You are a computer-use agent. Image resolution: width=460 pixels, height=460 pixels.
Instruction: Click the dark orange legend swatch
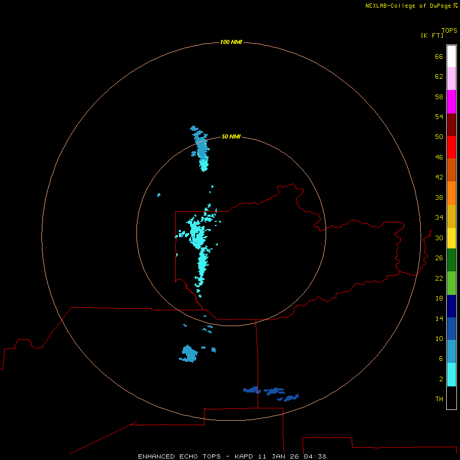pyautogui.click(x=451, y=170)
